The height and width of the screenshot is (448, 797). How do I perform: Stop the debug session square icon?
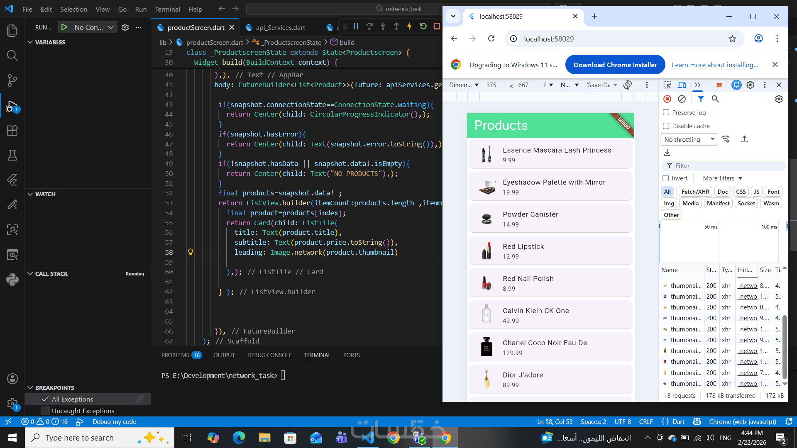pyautogui.click(x=437, y=27)
